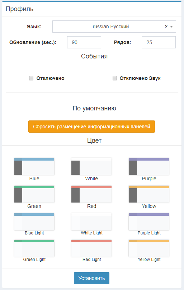The width and height of the screenshot is (184, 290).
Task: Choose the Red skin thumbnail
Action: pyautogui.click(x=91, y=194)
